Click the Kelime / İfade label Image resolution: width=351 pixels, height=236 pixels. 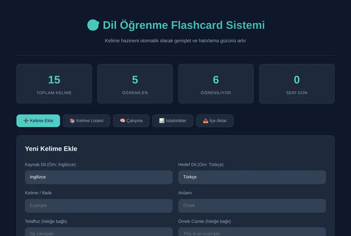[x=38, y=193]
